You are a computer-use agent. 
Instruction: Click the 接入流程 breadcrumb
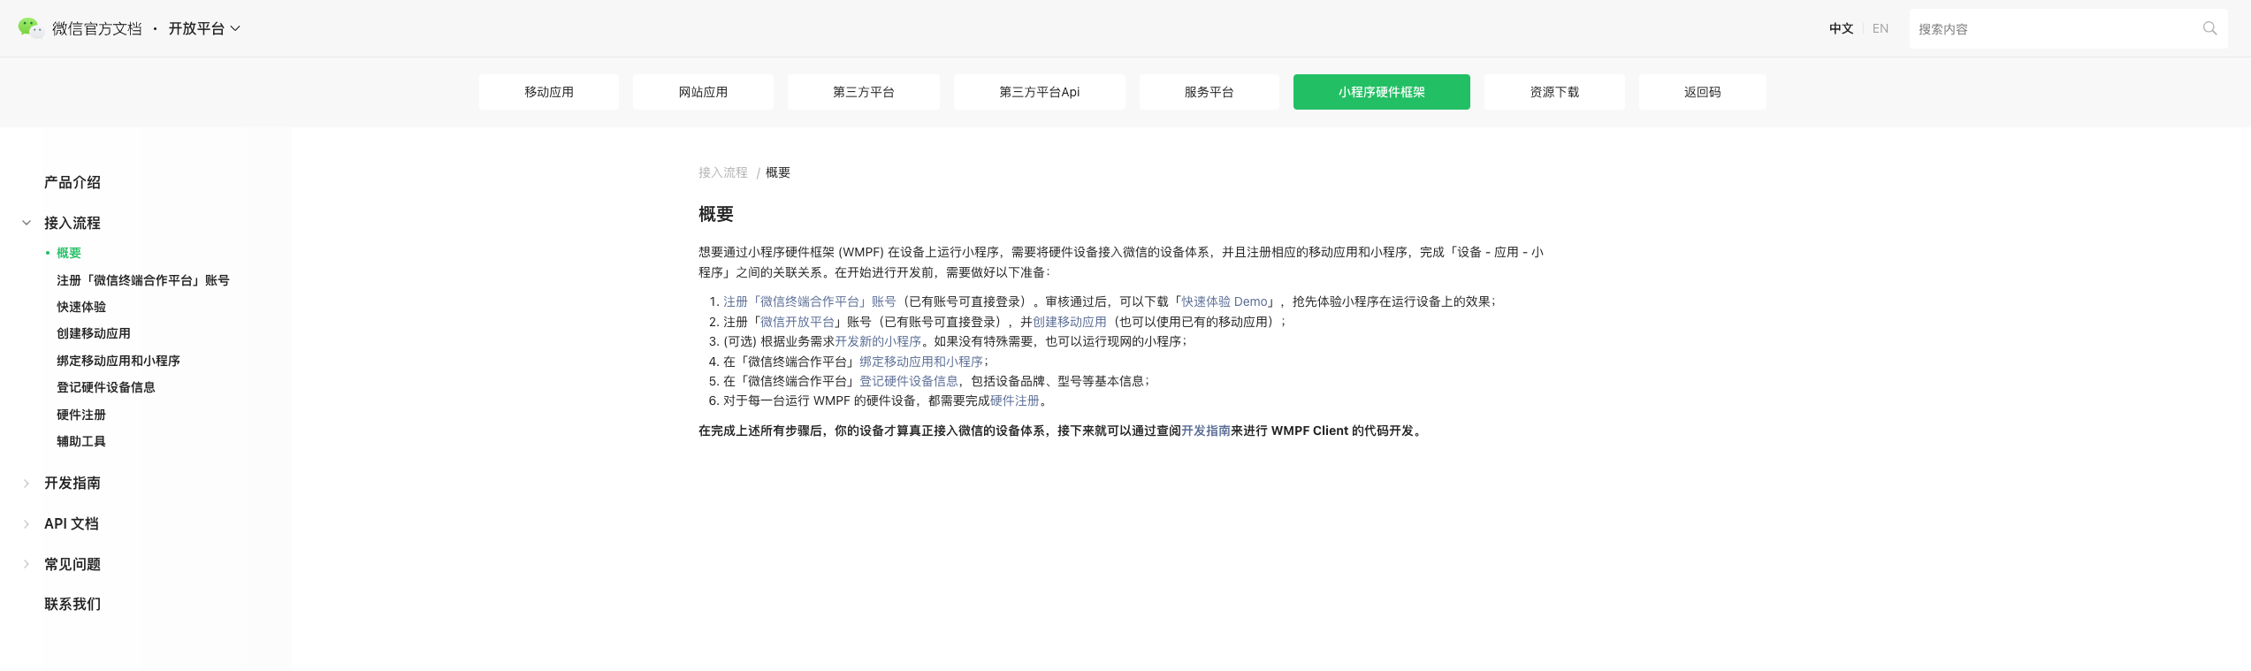tap(723, 172)
